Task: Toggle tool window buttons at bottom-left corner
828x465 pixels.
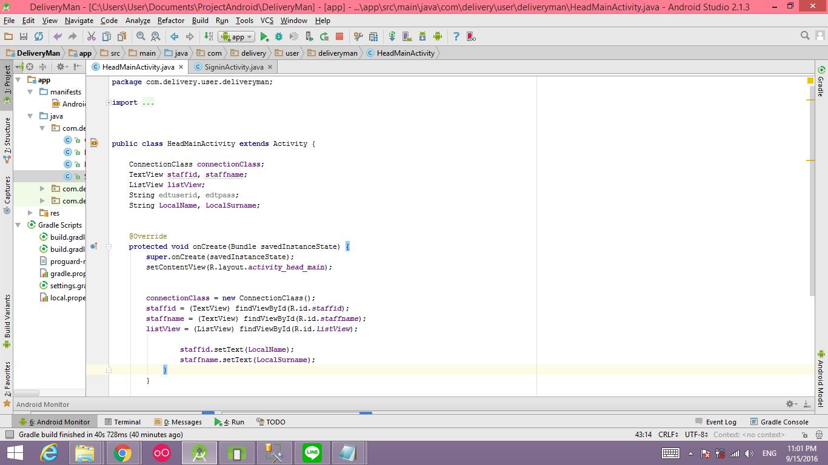Action: [8, 435]
